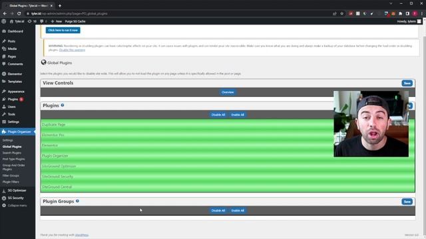
Task: Click the WordPress logo in admin bar
Action: click(4, 21)
